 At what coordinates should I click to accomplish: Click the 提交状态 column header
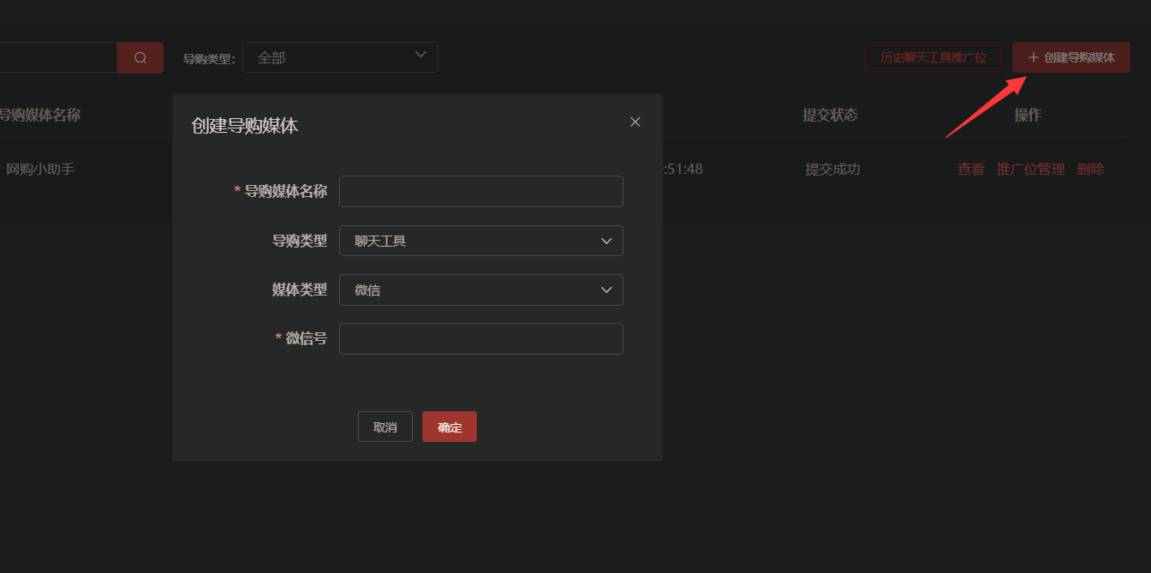(x=830, y=115)
